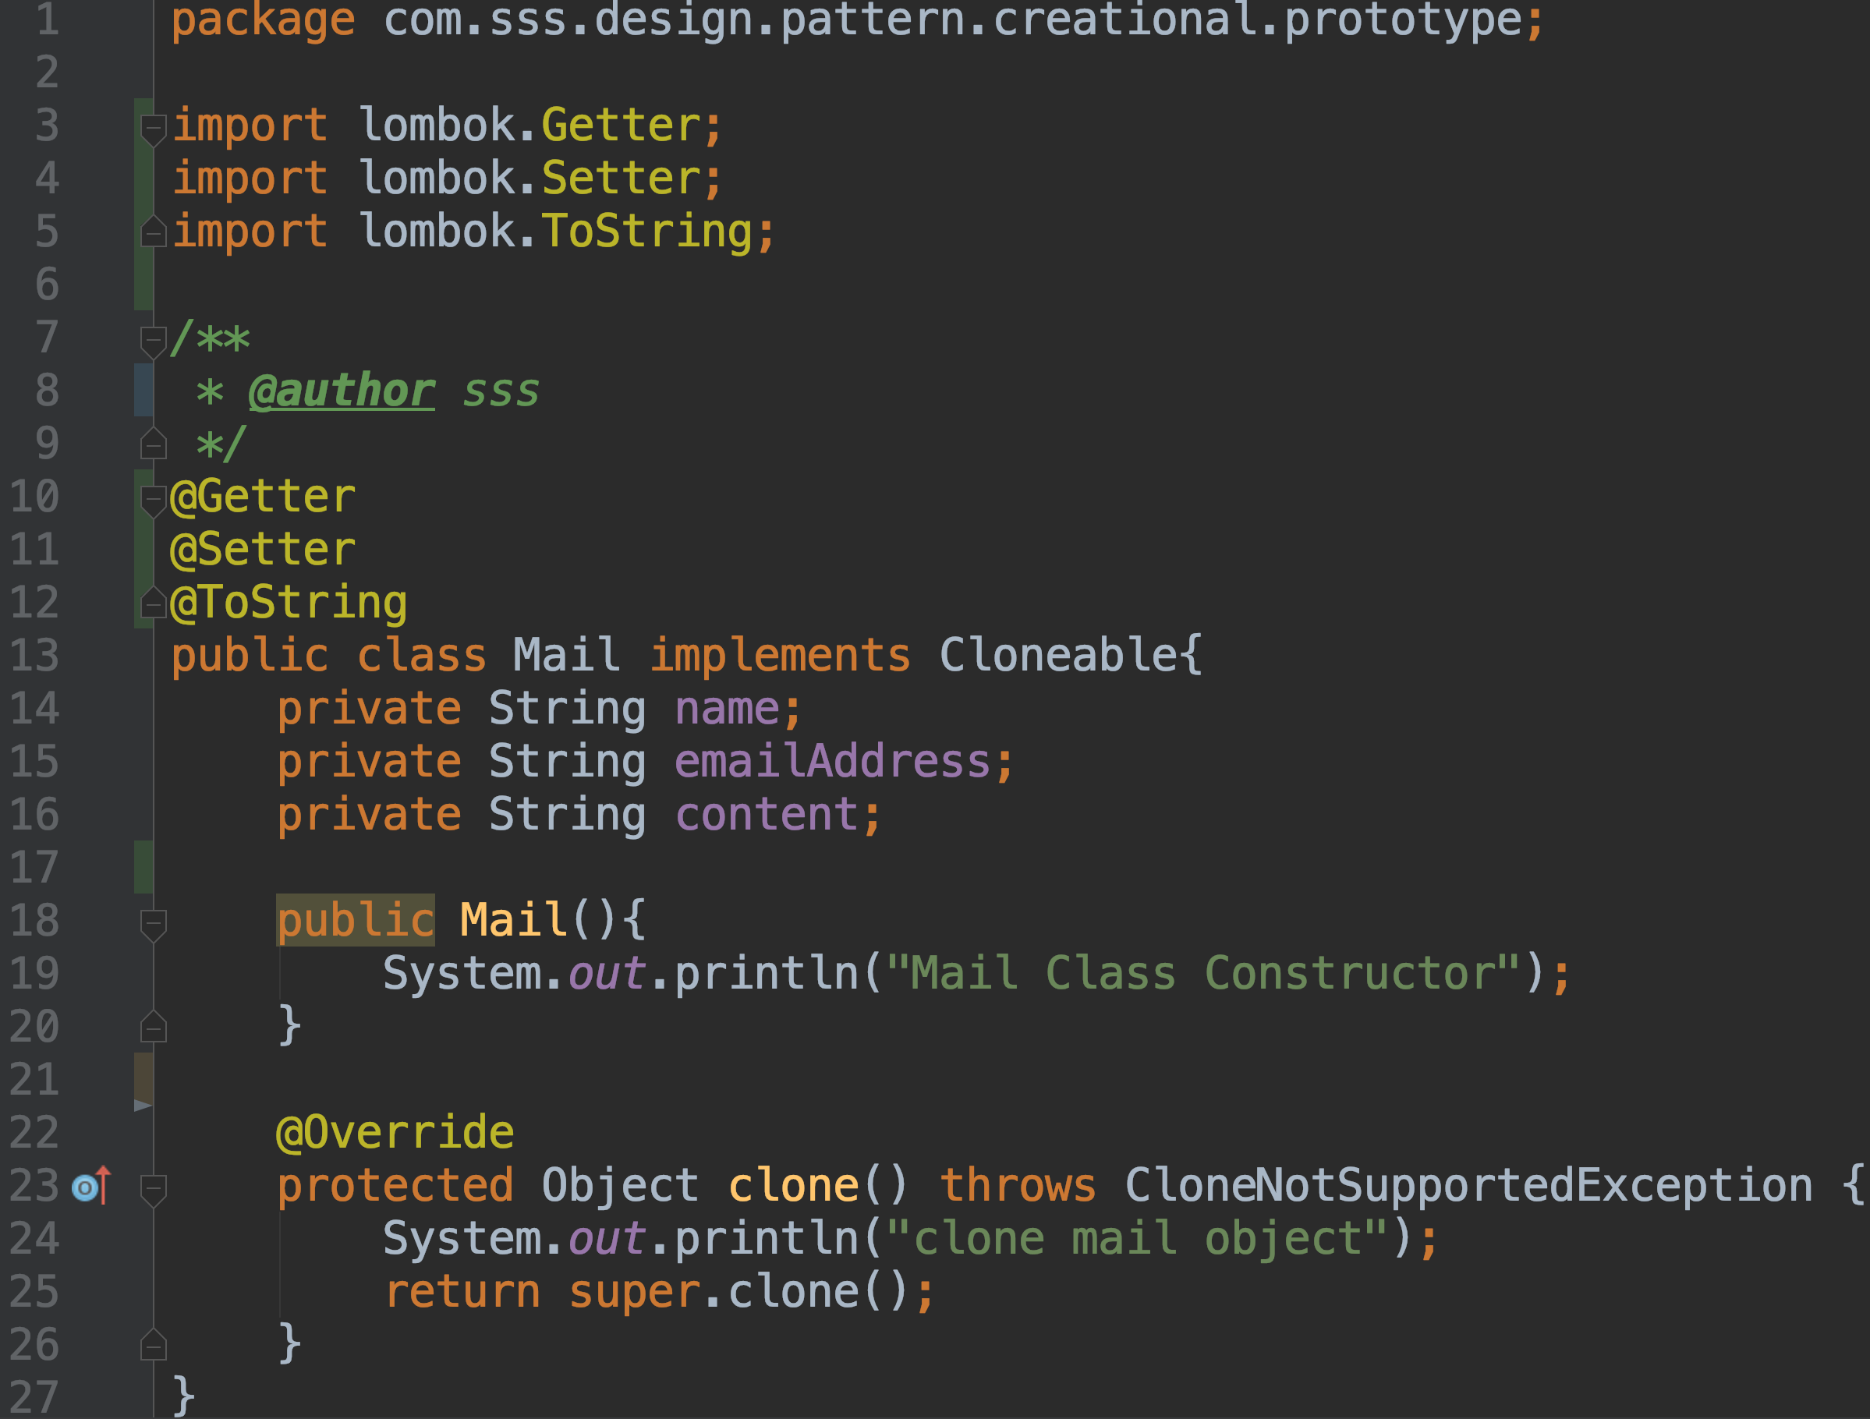Image resolution: width=1870 pixels, height=1419 pixels.
Task: Click the @author Javadoc tag link
Action: (x=342, y=391)
